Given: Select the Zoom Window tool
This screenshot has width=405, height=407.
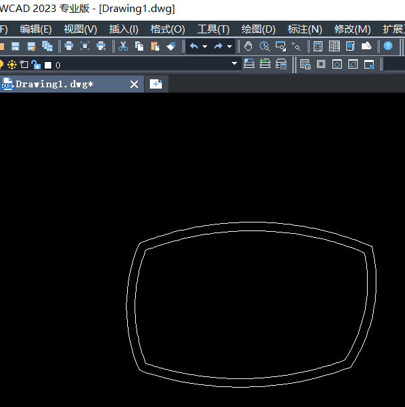Looking at the screenshot, I should click(x=280, y=46).
